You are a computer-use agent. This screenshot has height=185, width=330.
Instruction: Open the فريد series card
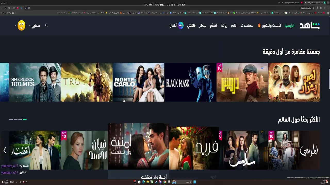(x=194, y=148)
